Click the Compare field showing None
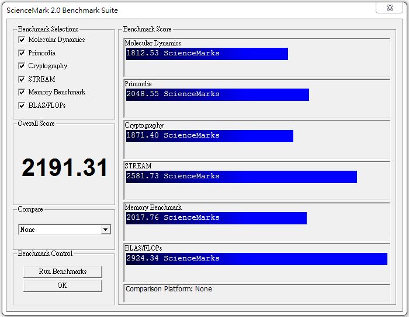Viewport: 409px width, 317px height. [60, 230]
